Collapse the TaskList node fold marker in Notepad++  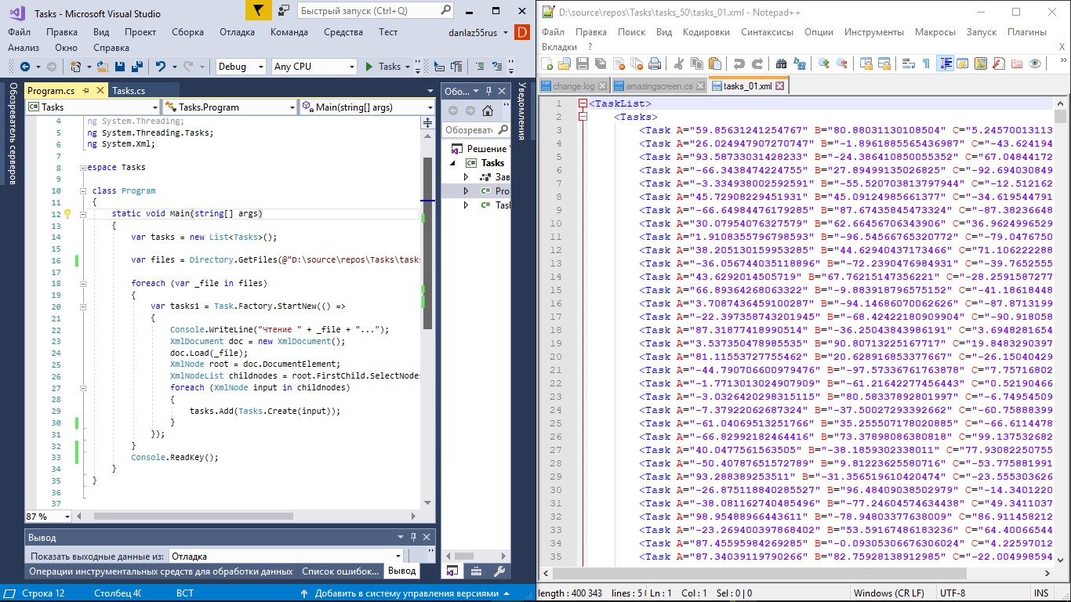(x=583, y=103)
